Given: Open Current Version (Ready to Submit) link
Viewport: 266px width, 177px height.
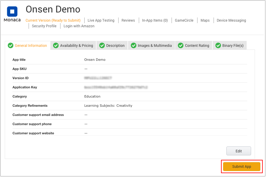Looking at the screenshot, I should coord(53,20).
